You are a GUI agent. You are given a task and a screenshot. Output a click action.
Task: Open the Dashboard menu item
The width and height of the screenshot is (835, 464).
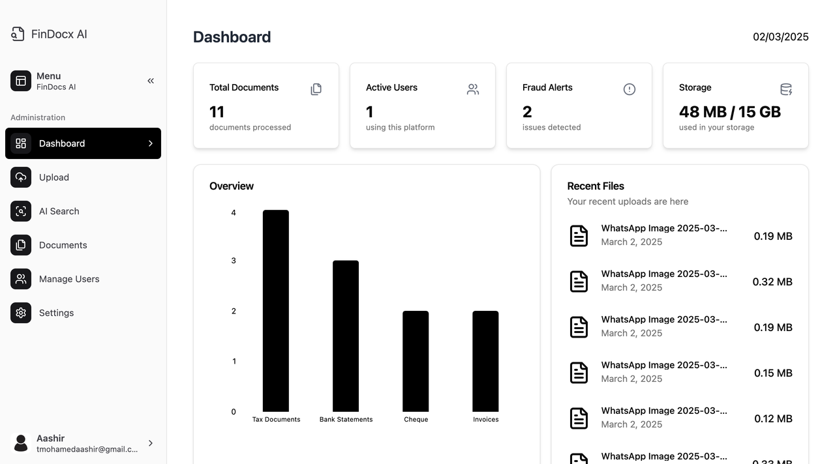83,143
